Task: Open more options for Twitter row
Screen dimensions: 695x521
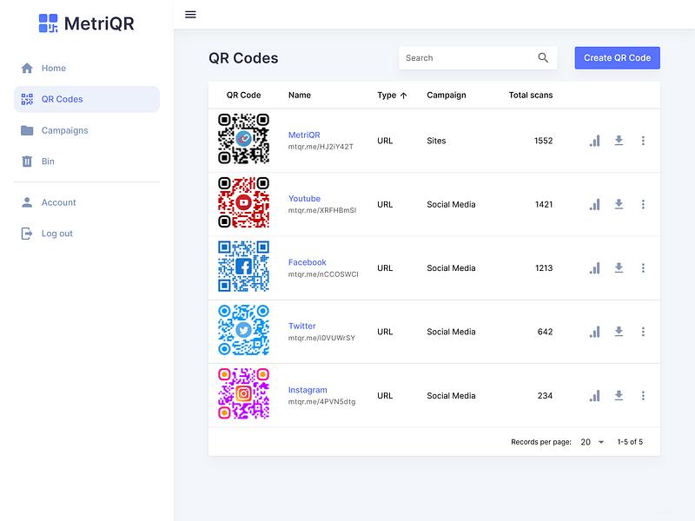Action: coord(643,332)
